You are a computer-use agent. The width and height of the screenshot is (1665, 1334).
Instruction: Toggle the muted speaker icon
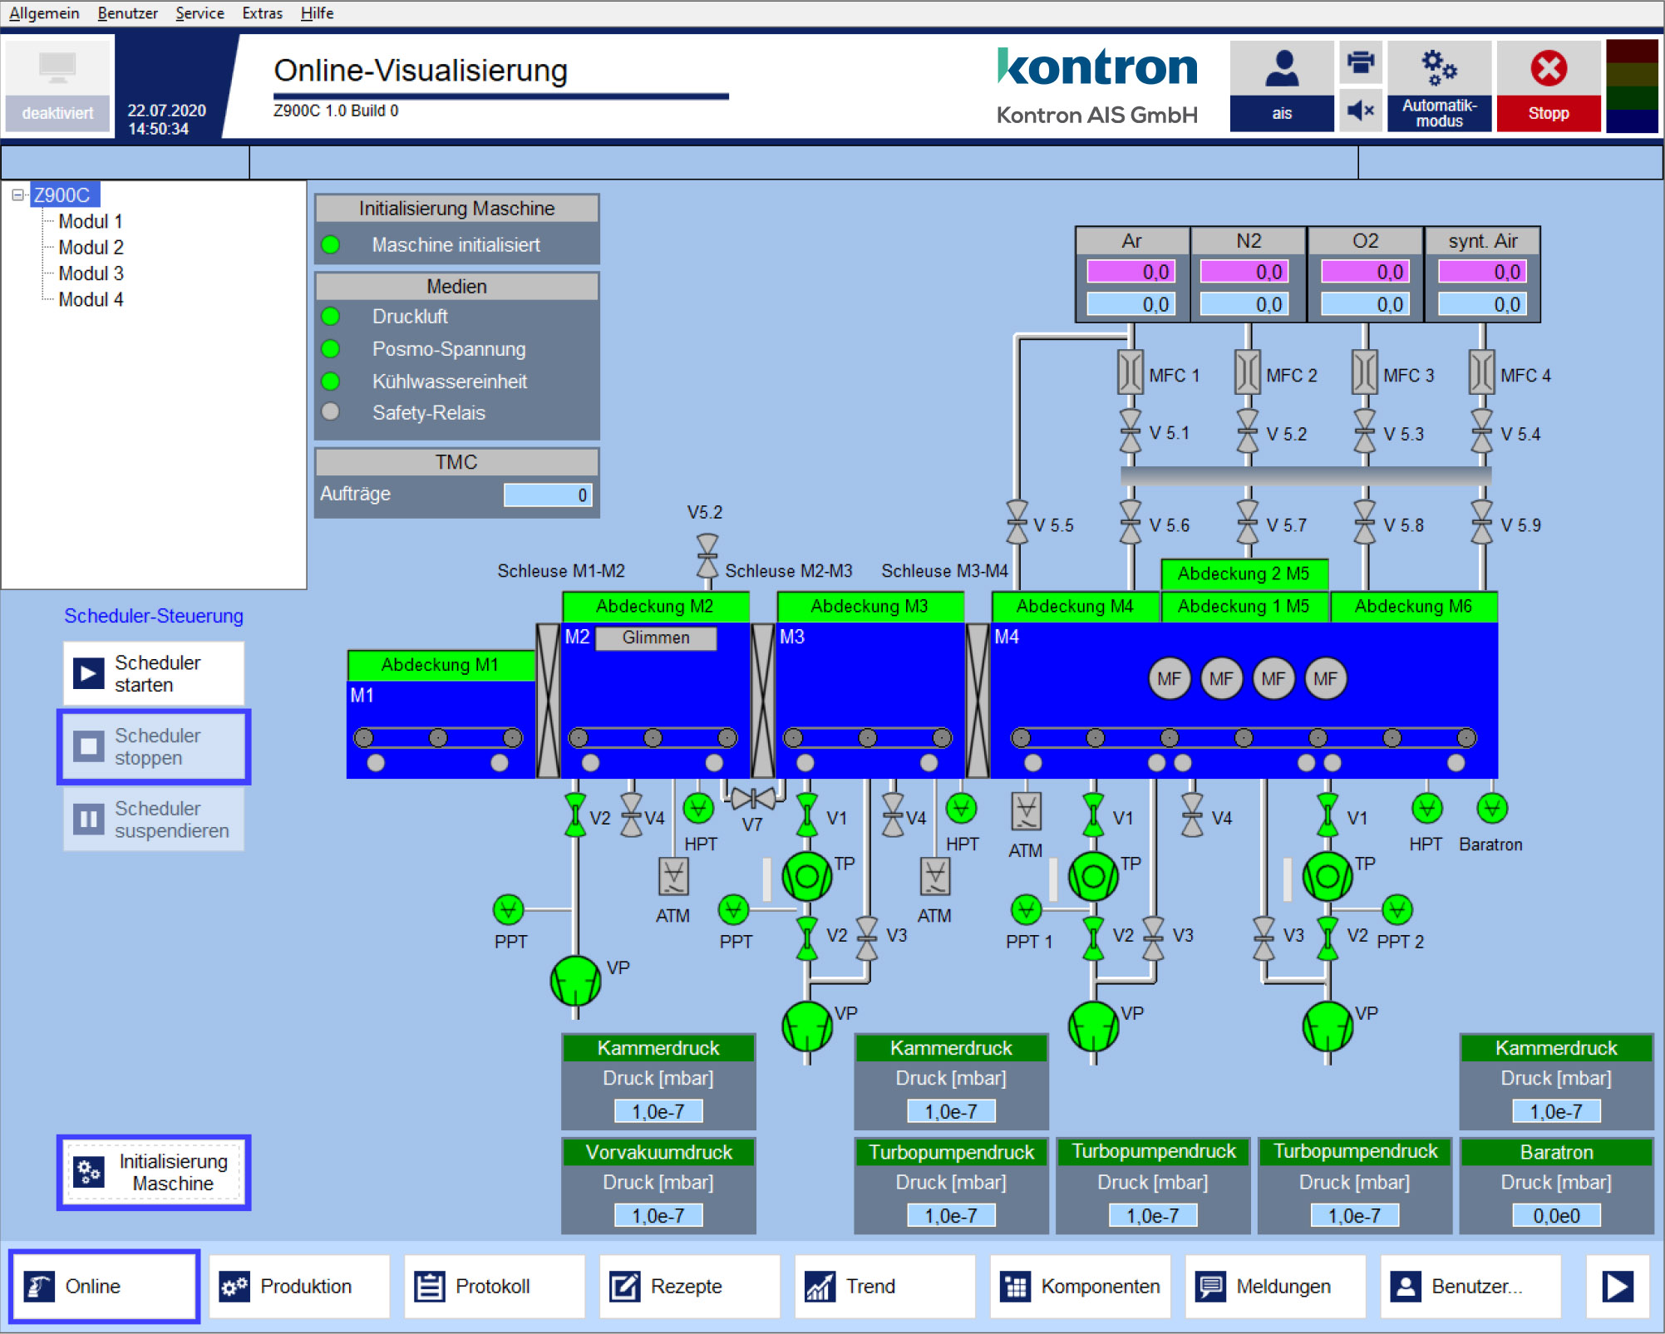(1360, 111)
